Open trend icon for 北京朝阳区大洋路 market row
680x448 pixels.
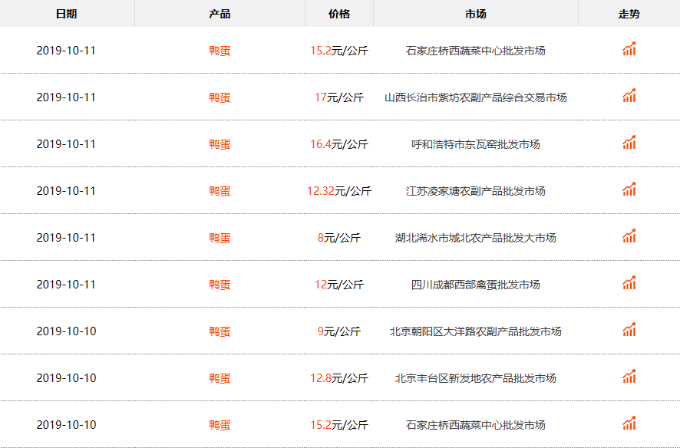[629, 330]
